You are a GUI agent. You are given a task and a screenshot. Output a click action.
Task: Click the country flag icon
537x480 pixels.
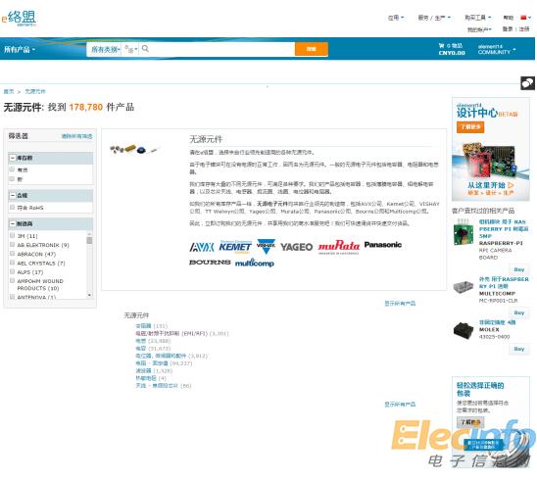tap(523, 17)
